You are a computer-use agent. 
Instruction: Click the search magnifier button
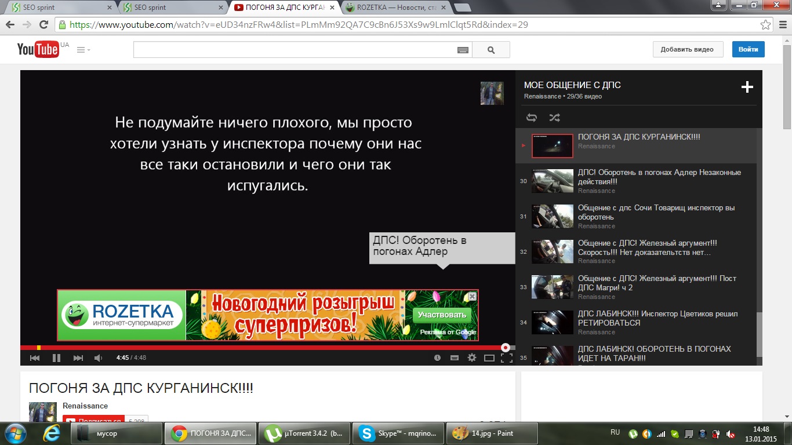click(491, 50)
